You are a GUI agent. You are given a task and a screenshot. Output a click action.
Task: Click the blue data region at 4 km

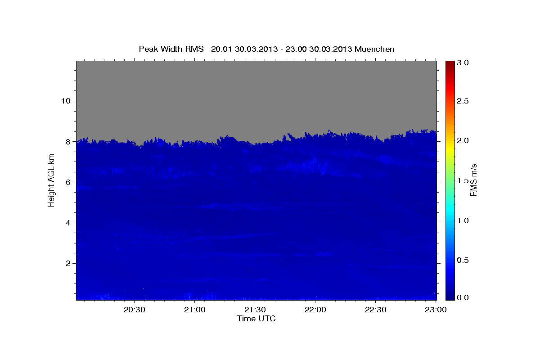(256, 223)
